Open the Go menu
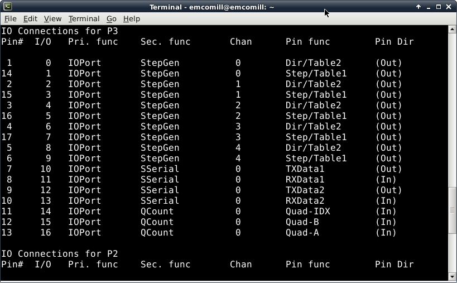Viewport: 457px width, 283px height. 111,18
